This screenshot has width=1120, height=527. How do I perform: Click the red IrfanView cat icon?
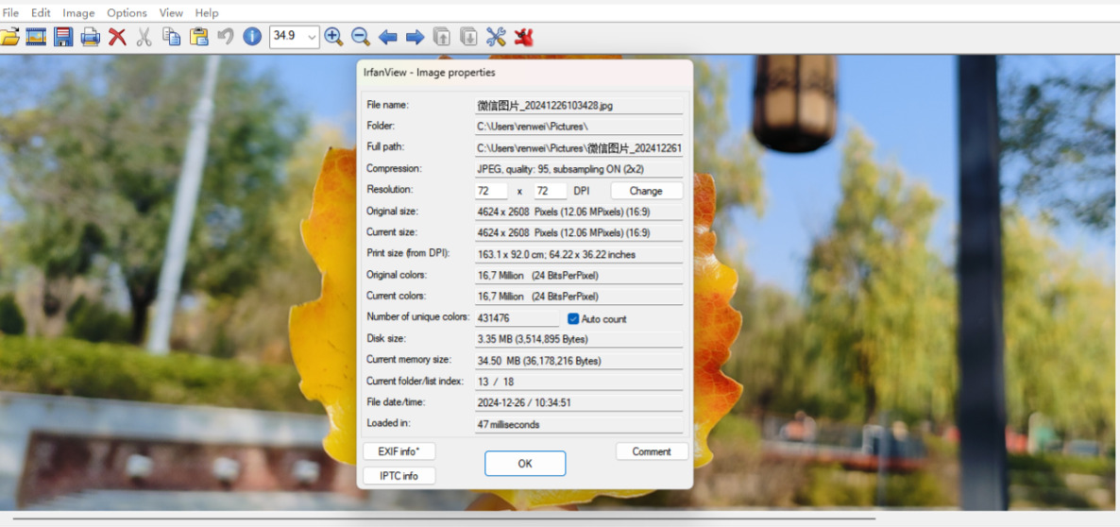coord(523,37)
